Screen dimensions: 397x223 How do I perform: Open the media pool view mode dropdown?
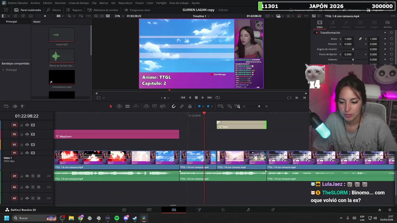(x=62, y=16)
